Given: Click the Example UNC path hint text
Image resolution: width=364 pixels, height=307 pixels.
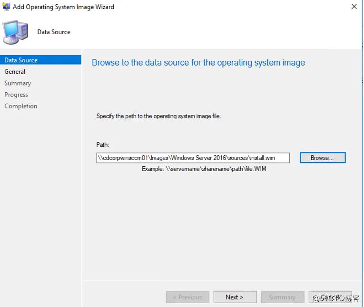Looking at the screenshot, I should click(x=204, y=169).
